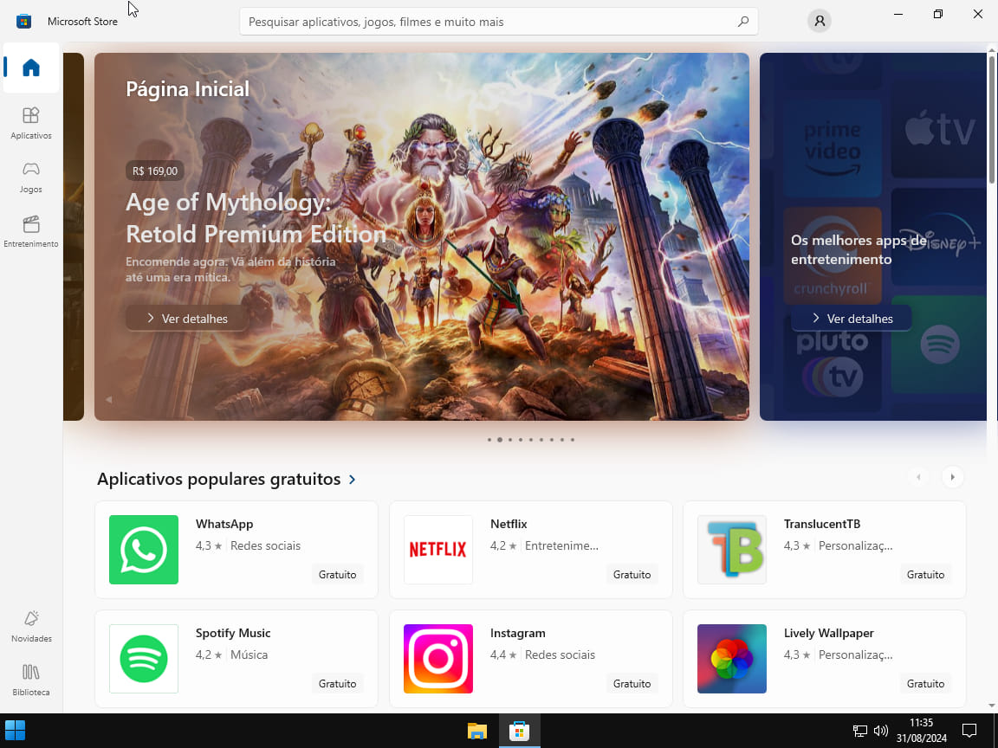Open the Home page in the sidebar
The height and width of the screenshot is (748, 998).
pyautogui.click(x=30, y=68)
